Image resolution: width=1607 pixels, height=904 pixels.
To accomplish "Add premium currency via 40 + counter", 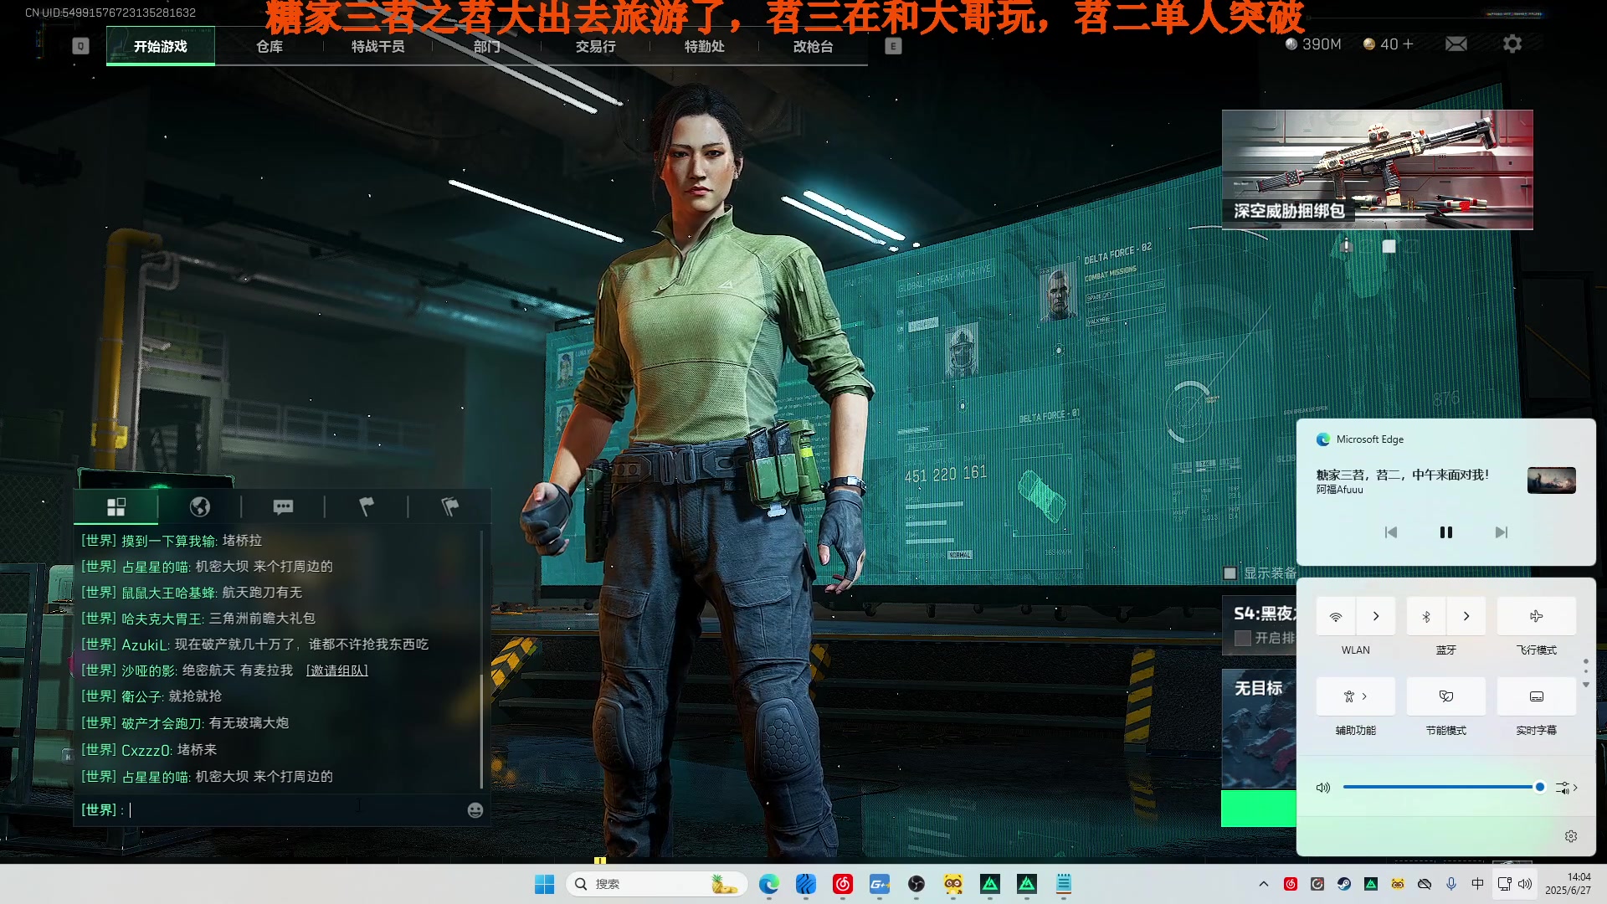I will click(1389, 44).
